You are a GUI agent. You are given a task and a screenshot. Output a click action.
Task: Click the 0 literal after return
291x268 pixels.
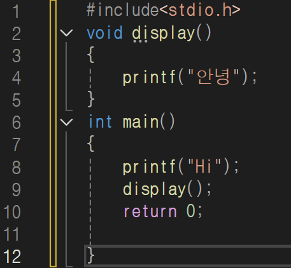[191, 211]
